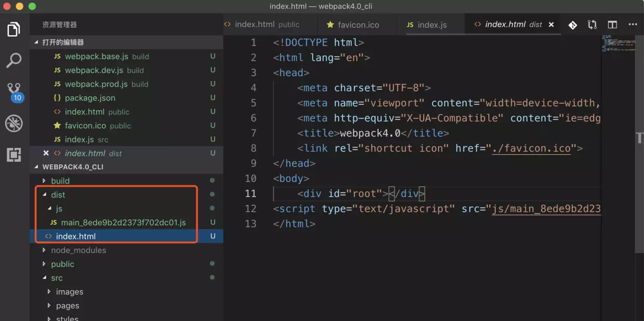Open the more actions ellipsis menu
The image size is (644, 321).
(x=633, y=25)
